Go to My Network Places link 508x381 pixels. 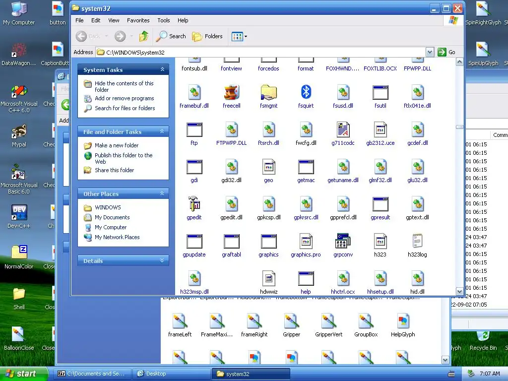[117, 237]
